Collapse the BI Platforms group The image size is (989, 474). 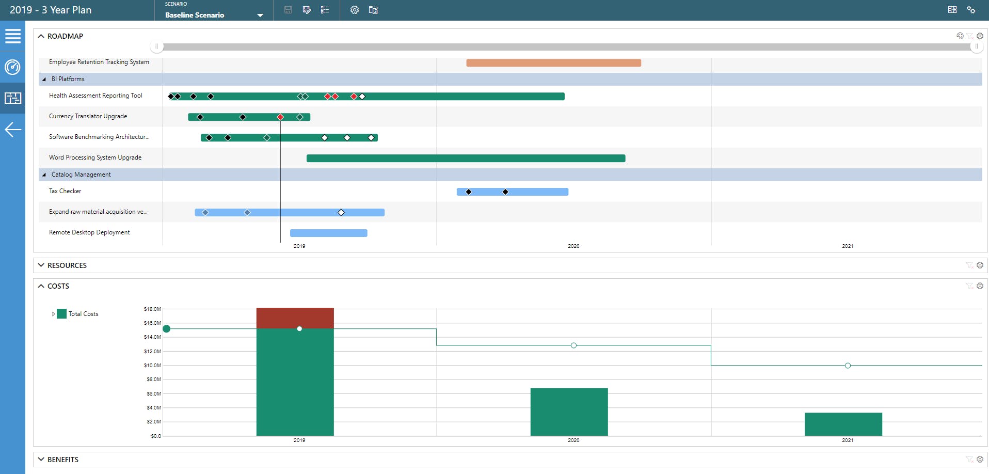(44, 79)
